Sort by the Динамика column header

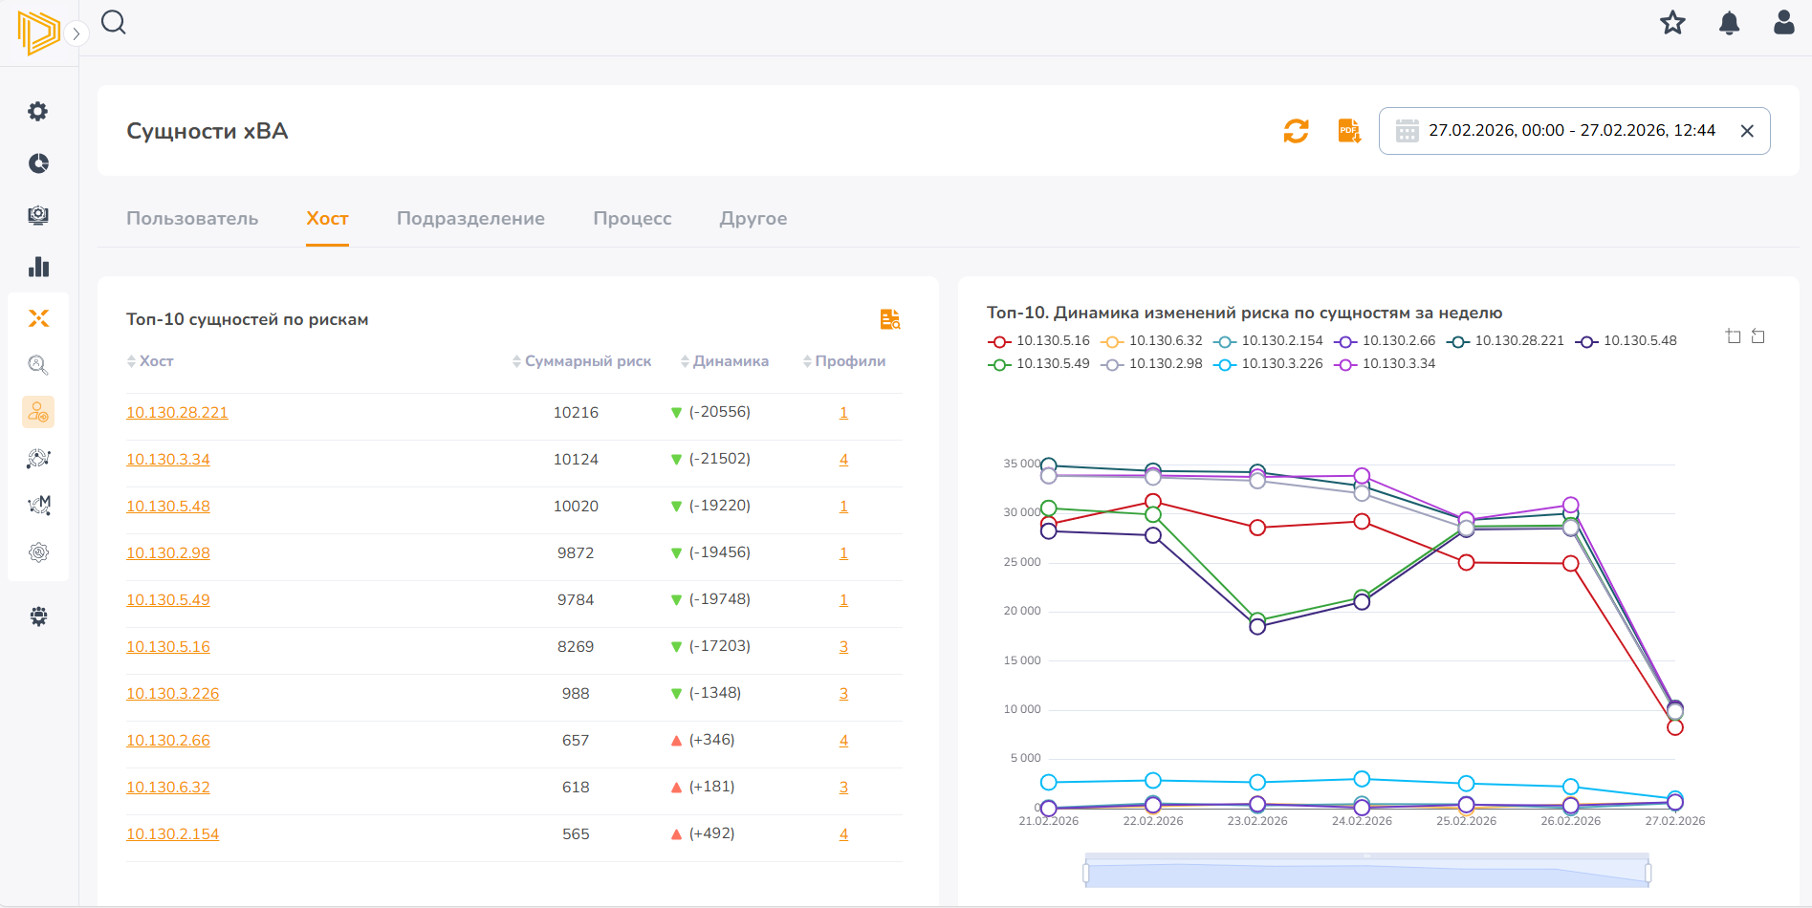pyautogui.click(x=725, y=361)
